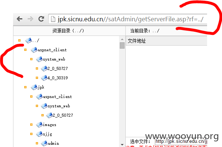Click the tree scrollbar up arrow
Viewport: 222px width, 147px height.
pyautogui.click(x=122, y=39)
